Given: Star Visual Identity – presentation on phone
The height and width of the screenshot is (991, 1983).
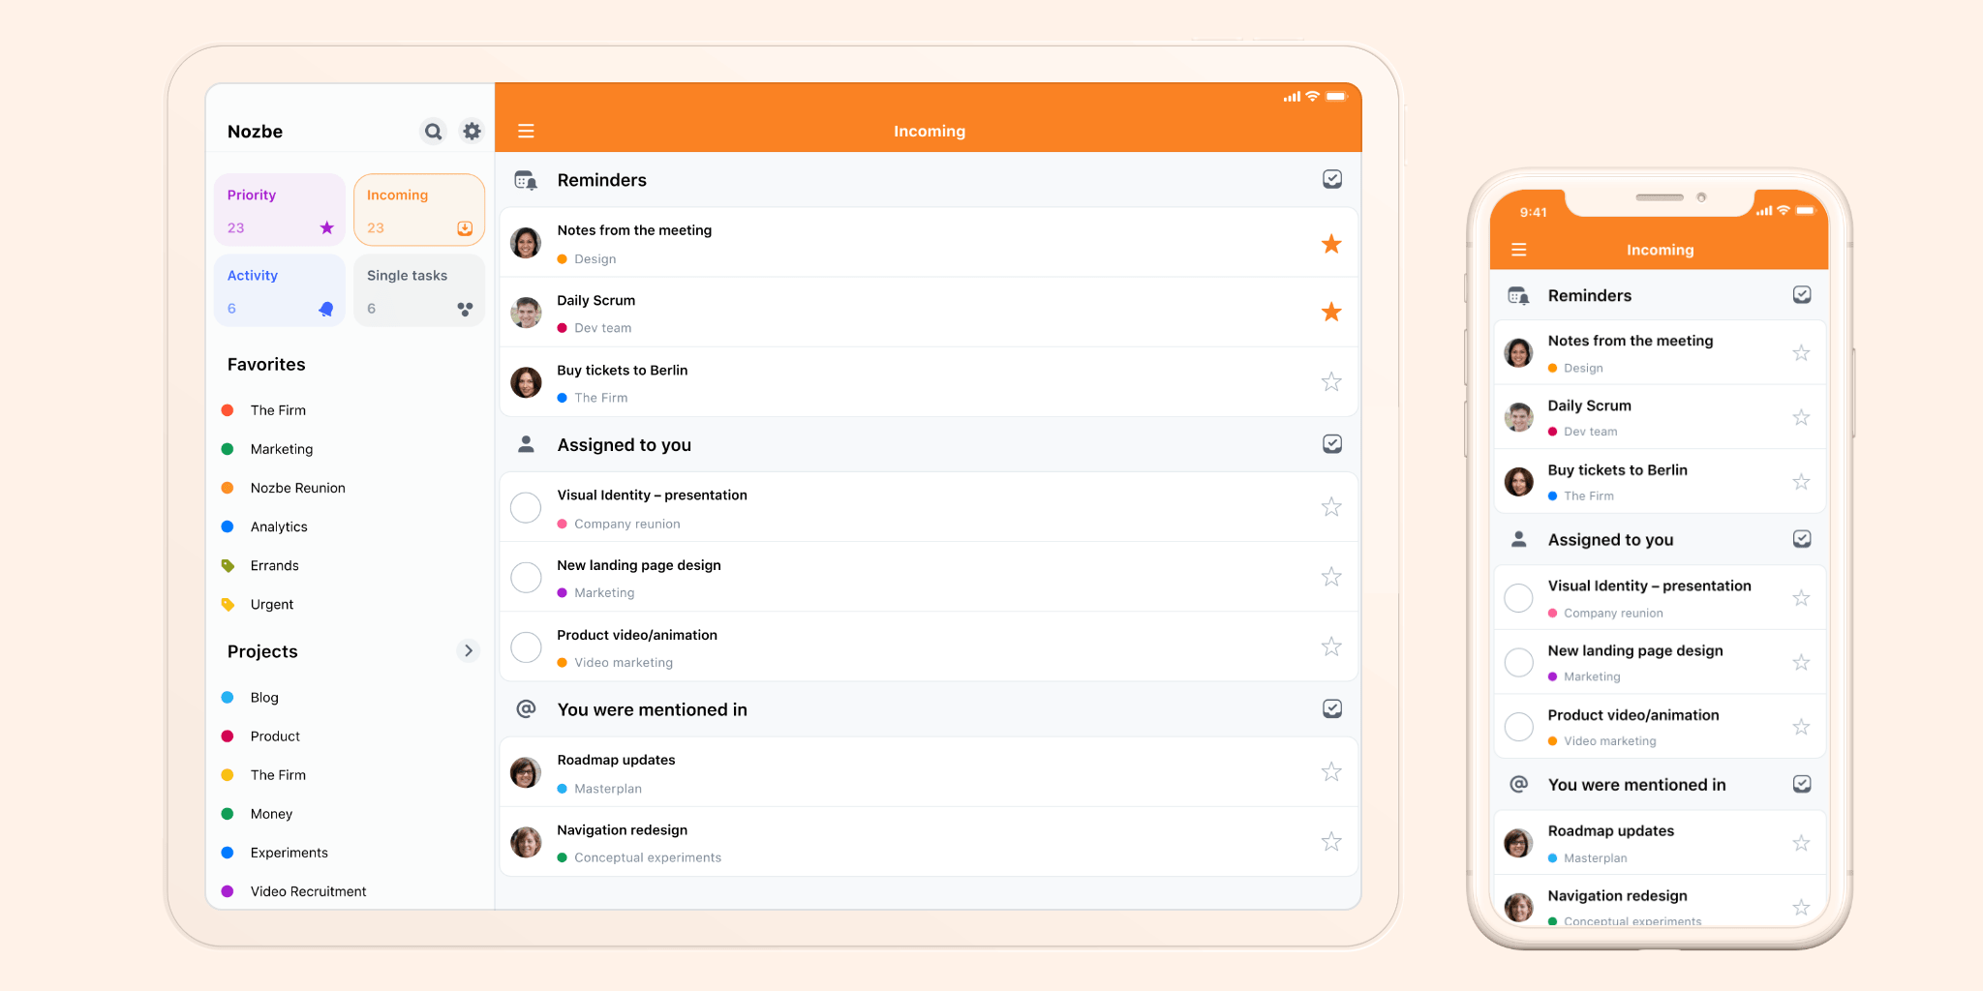Looking at the screenshot, I should [1801, 598].
